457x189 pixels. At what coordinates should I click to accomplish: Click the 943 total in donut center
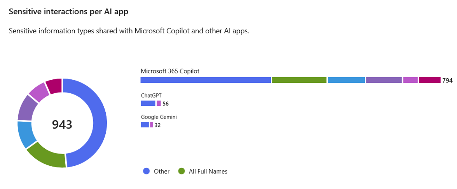point(62,124)
